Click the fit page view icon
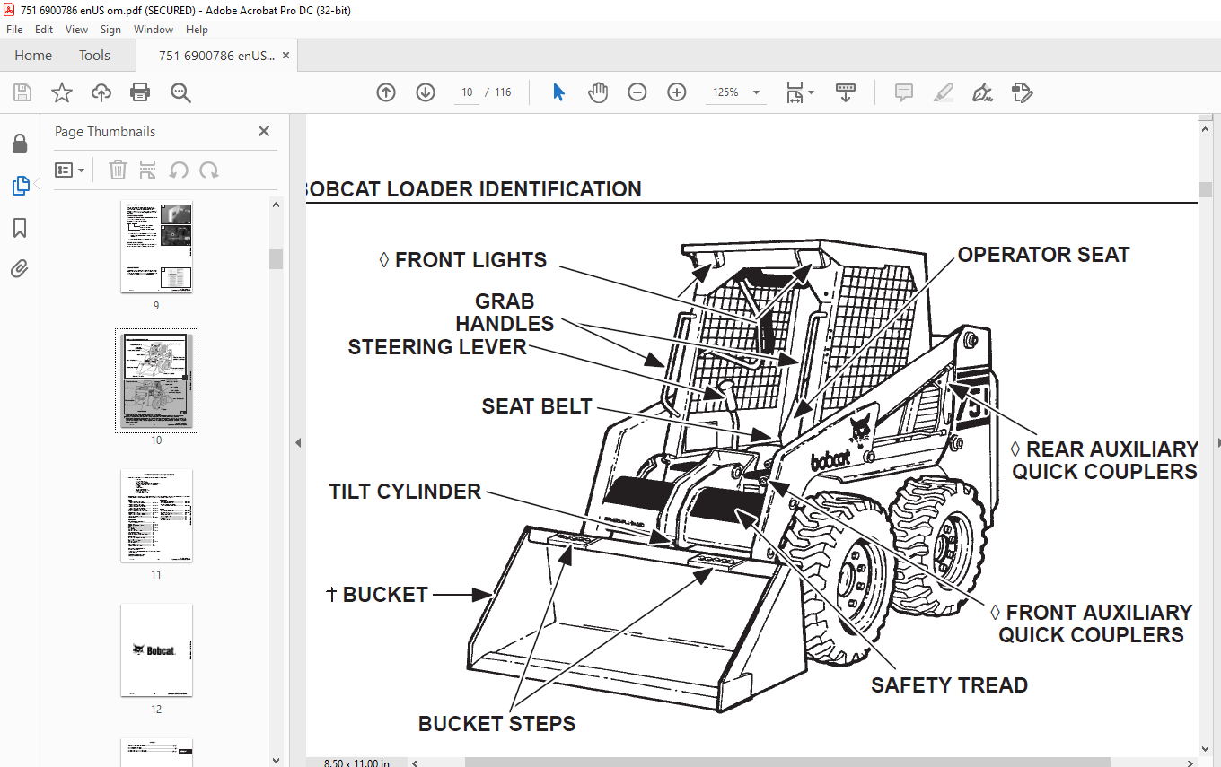The height and width of the screenshot is (767, 1221). tap(795, 92)
